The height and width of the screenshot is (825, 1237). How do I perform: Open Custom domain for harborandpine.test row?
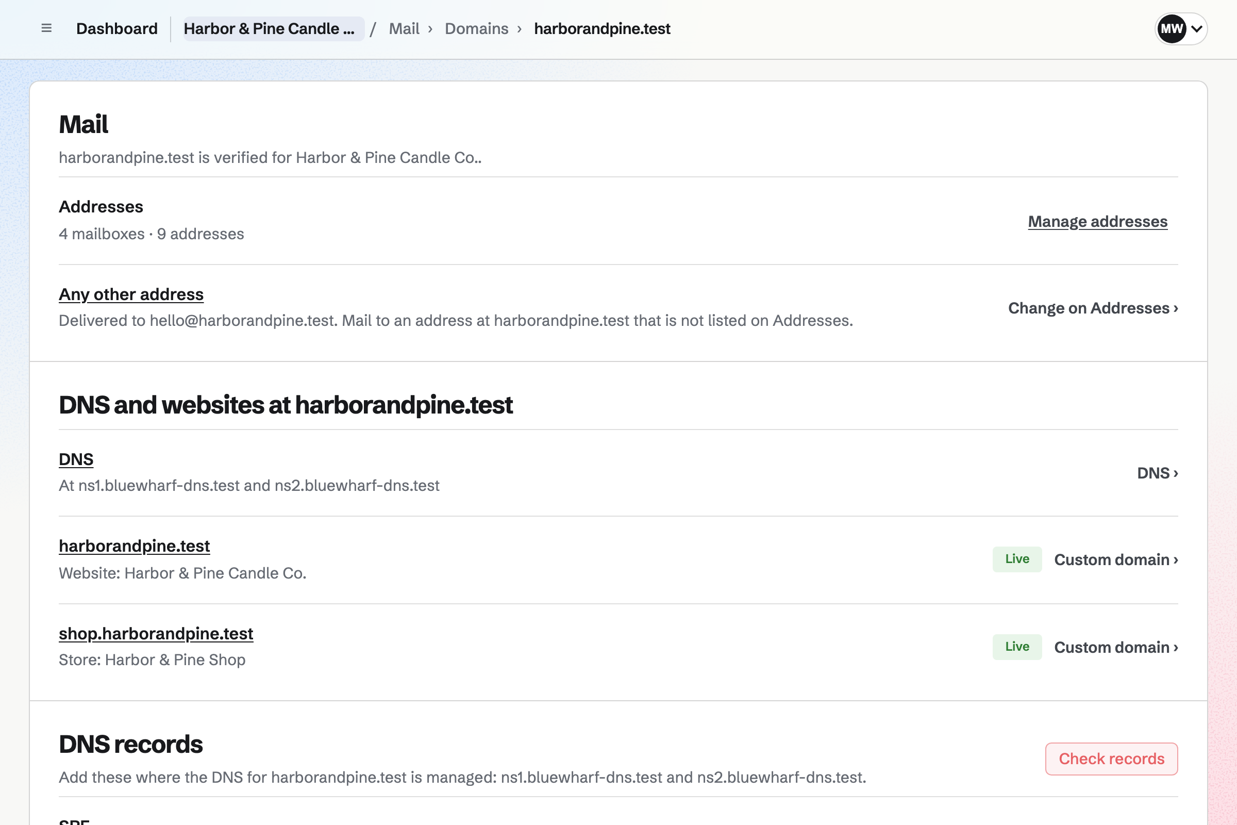pyautogui.click(x=1116, y=559)
